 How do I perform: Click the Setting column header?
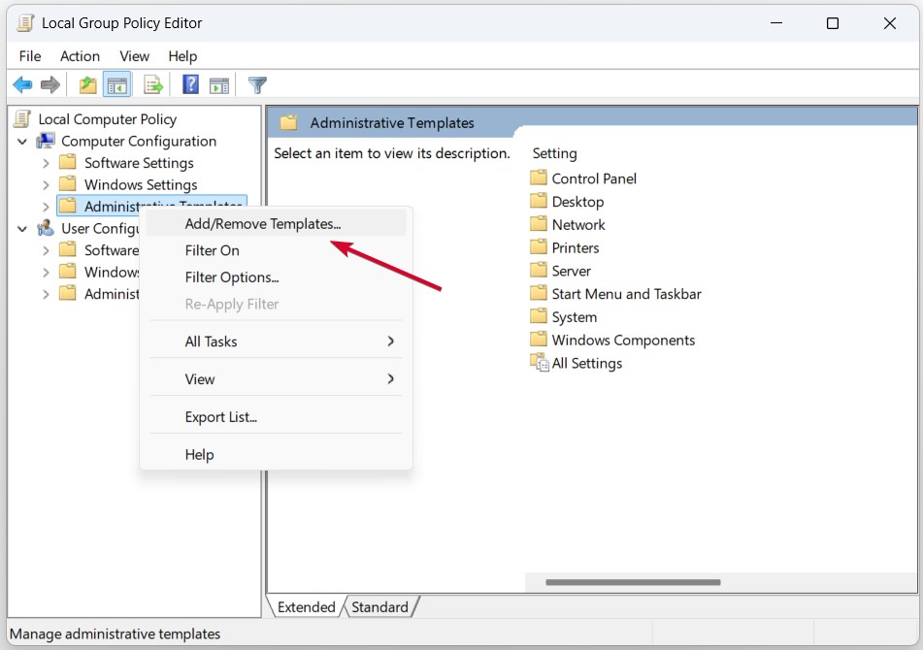click(x=554, y=153)
